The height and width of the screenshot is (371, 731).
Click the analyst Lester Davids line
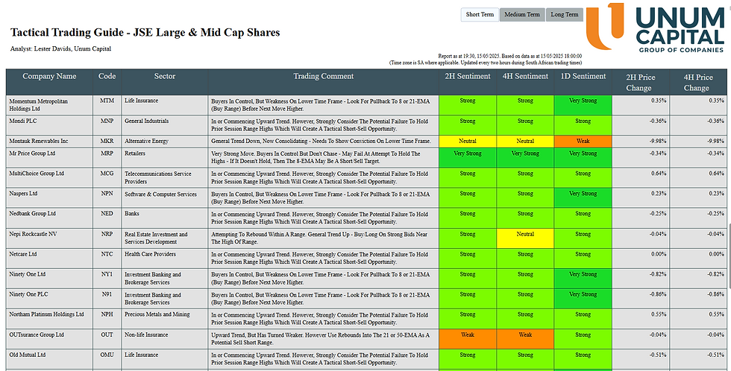[60, 48]
